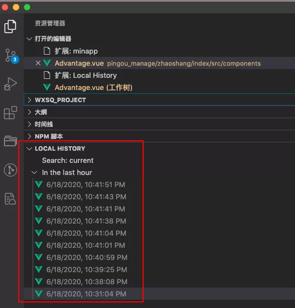This screenshot has height=308, width=295.
Task: Open the 扩展: minapp editor entry
Action: tap(159, 51)
